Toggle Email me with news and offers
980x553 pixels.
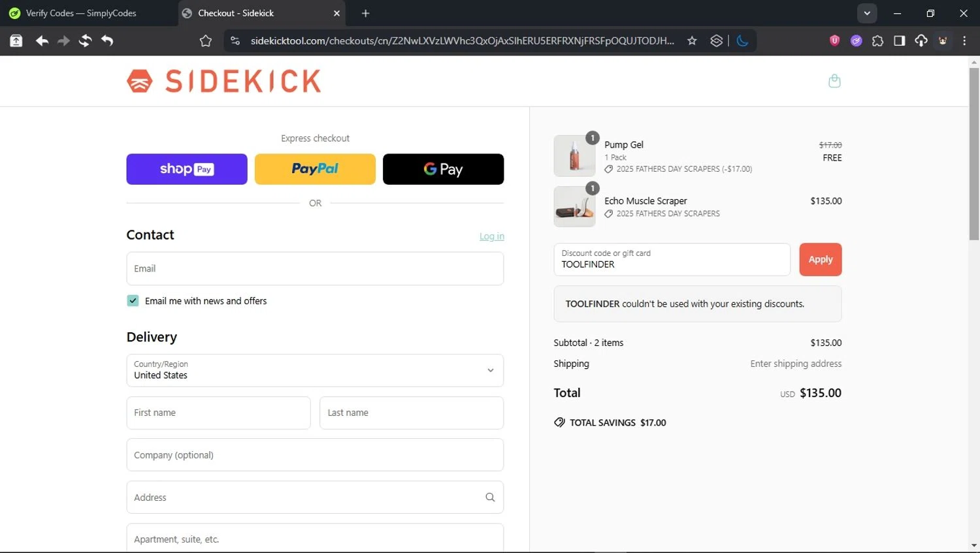click(x=133, y=301)
